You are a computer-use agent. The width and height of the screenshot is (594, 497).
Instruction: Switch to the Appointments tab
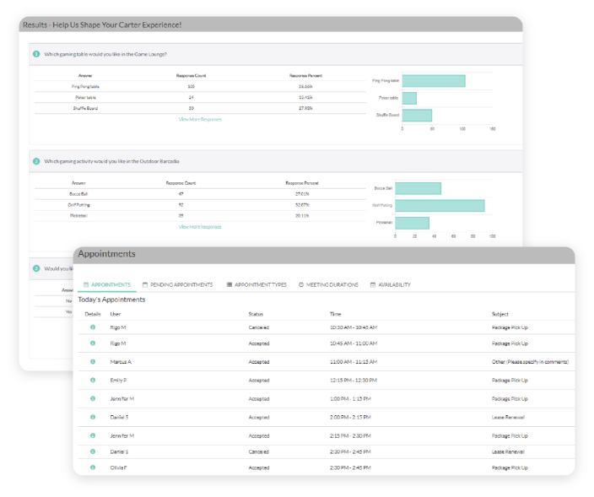(x=107, y=284)
